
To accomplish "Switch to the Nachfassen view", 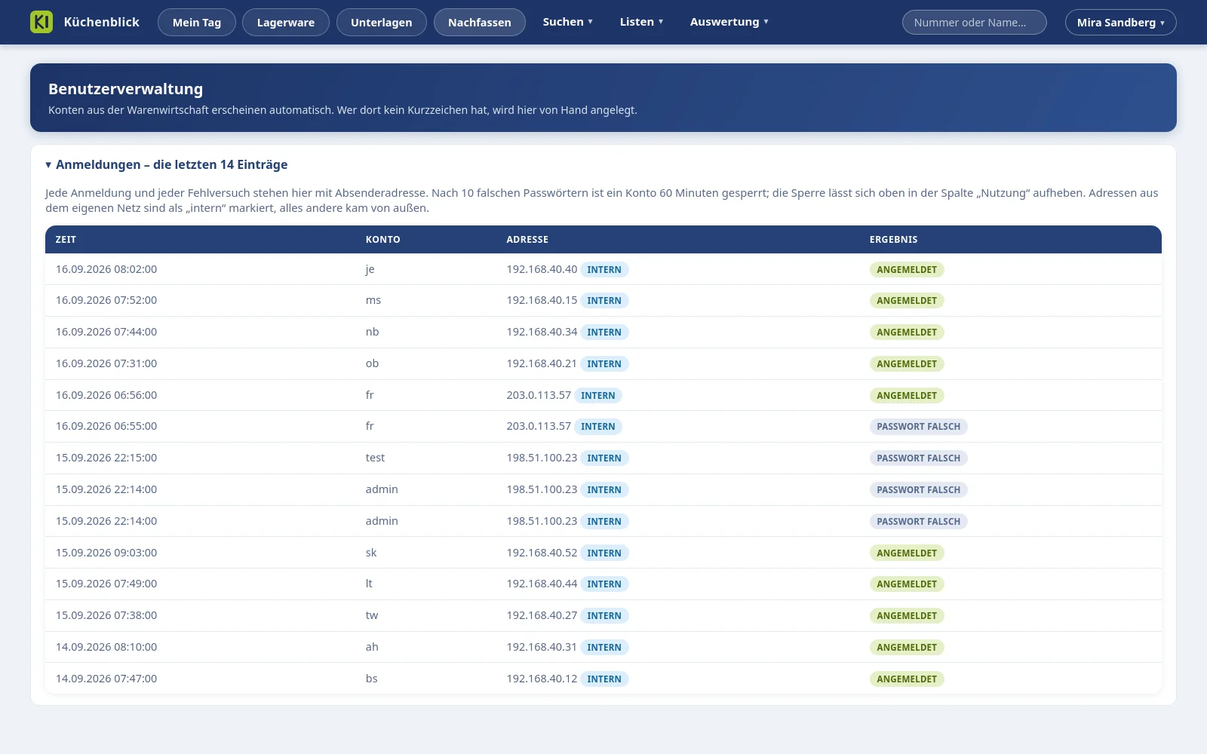I will click(480, 23).
